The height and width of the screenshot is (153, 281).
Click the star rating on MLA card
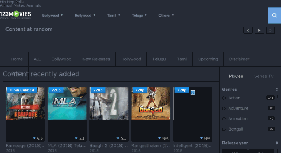point(80,138)
